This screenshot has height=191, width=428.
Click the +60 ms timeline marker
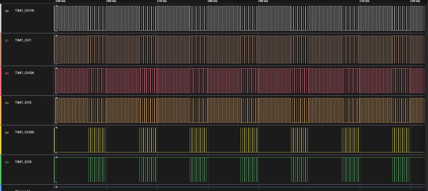click(x=111, y=1)
